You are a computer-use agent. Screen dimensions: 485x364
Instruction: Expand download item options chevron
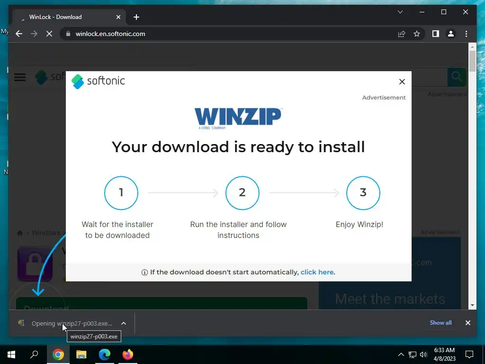pos(124,323)
